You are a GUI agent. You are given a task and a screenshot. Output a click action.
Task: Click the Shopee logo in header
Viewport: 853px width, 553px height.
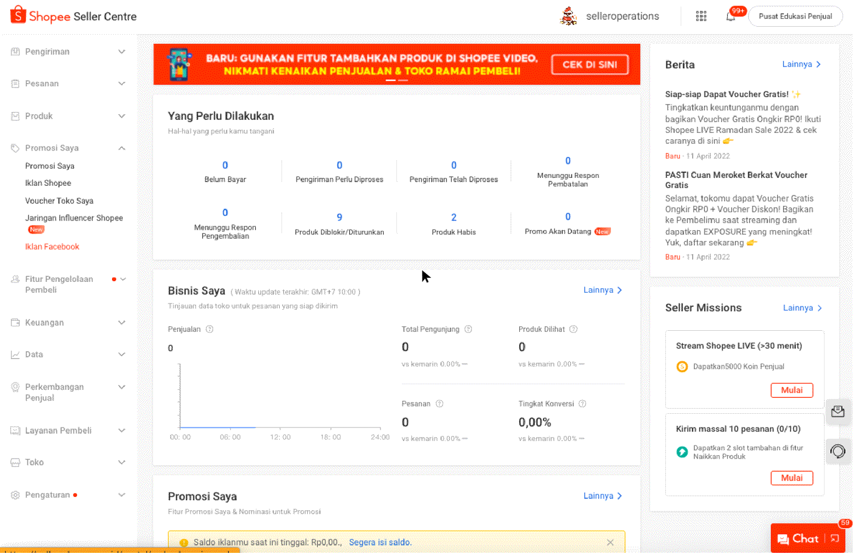pos(18,15)
